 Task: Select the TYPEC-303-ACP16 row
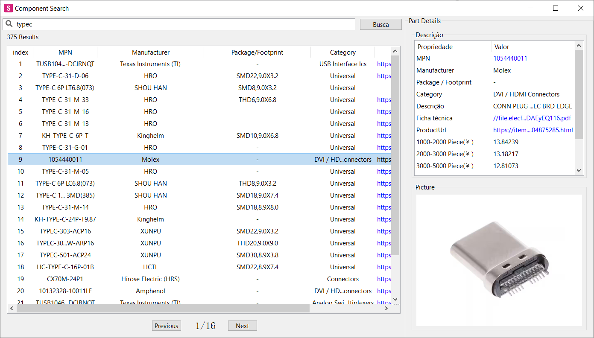tap(199, 231)
